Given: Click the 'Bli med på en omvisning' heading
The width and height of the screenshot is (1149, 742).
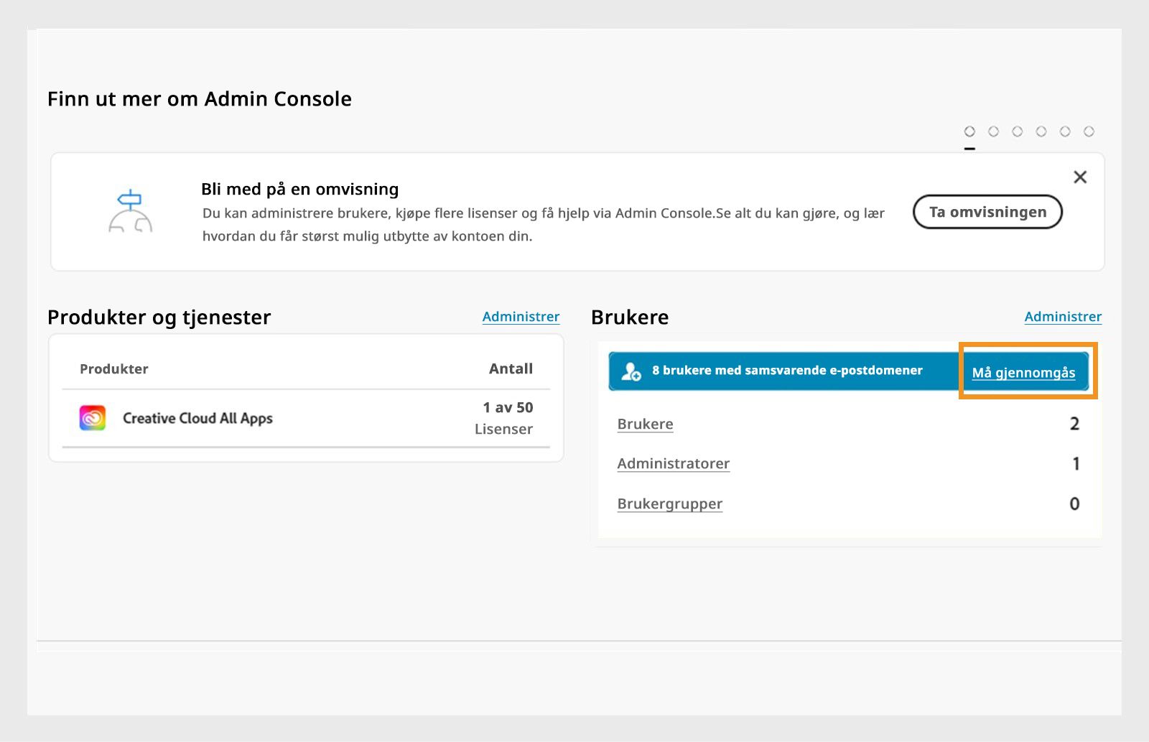Looking at the screenshot, I should click(299, 190).
